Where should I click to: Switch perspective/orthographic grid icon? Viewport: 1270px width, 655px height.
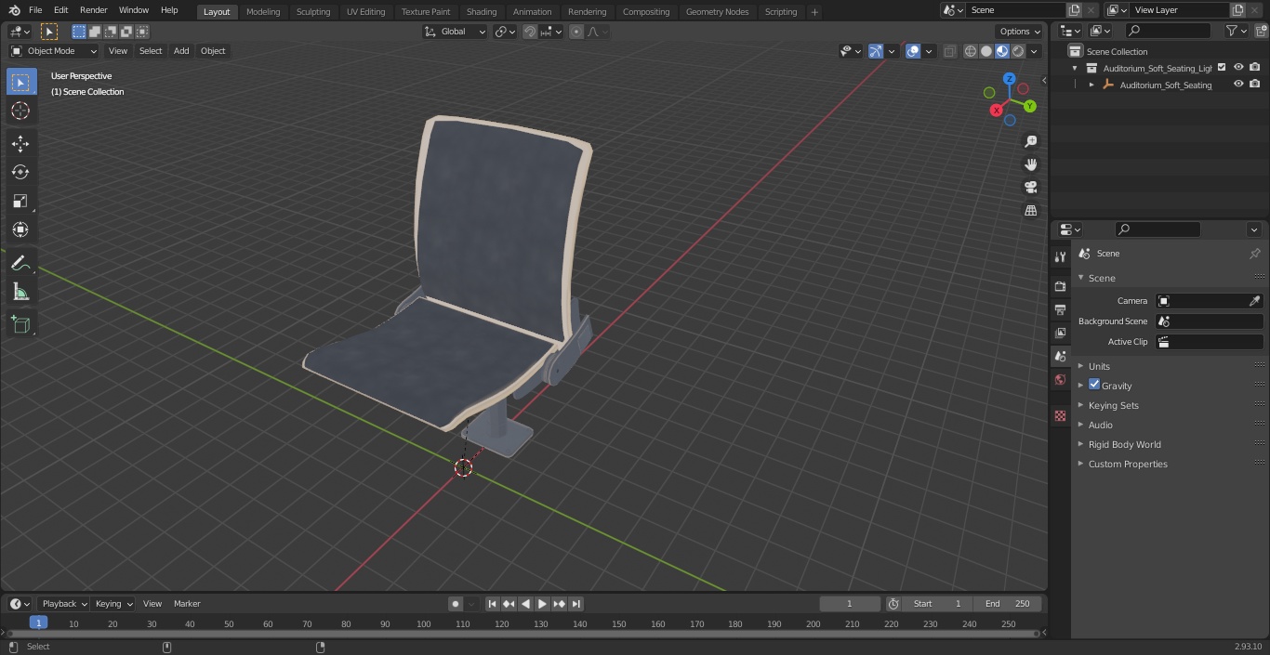coord(1030,210)
